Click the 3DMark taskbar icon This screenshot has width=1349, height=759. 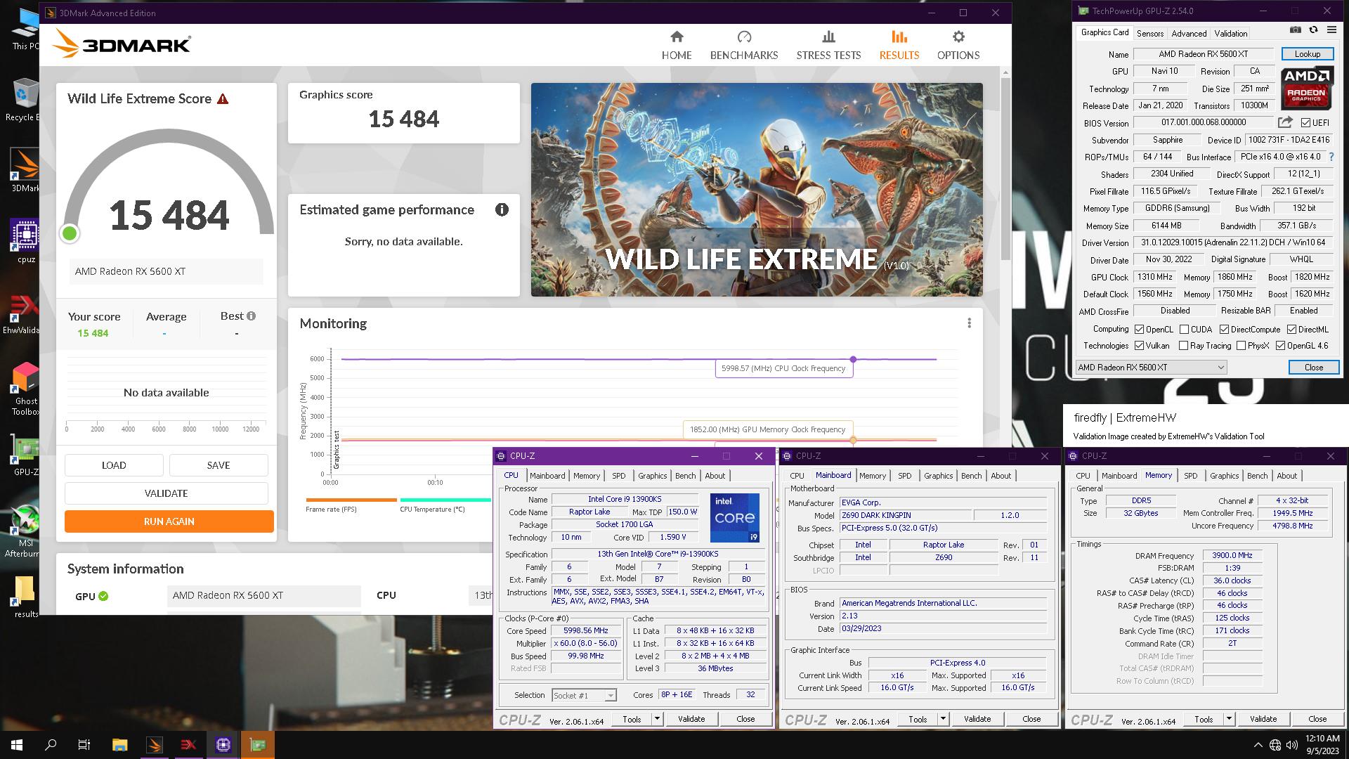coord(155,745)
